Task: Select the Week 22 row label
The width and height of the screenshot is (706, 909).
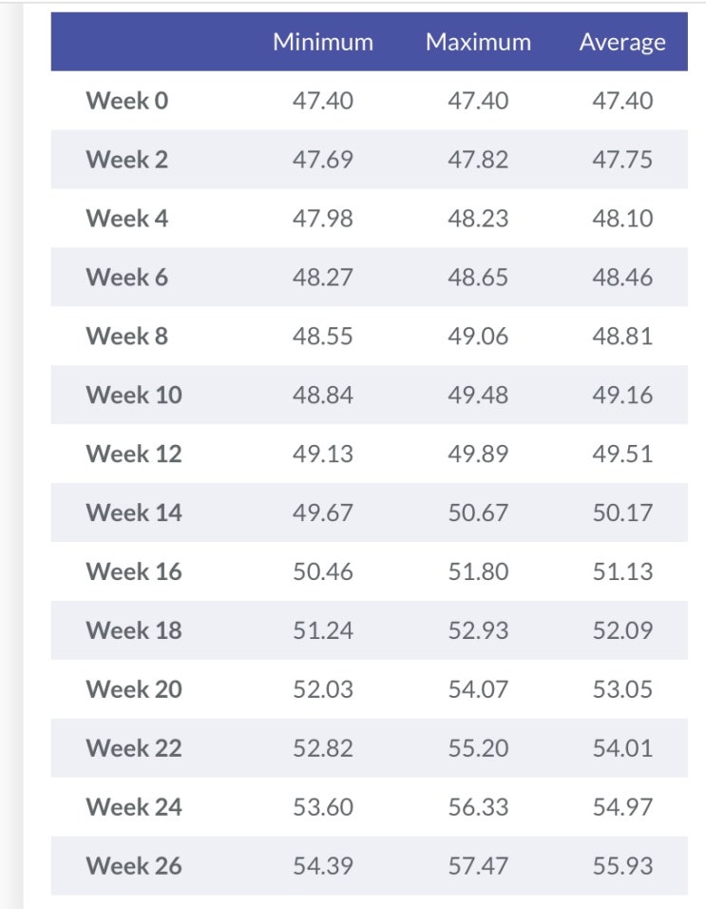Action: click(134, 748)
